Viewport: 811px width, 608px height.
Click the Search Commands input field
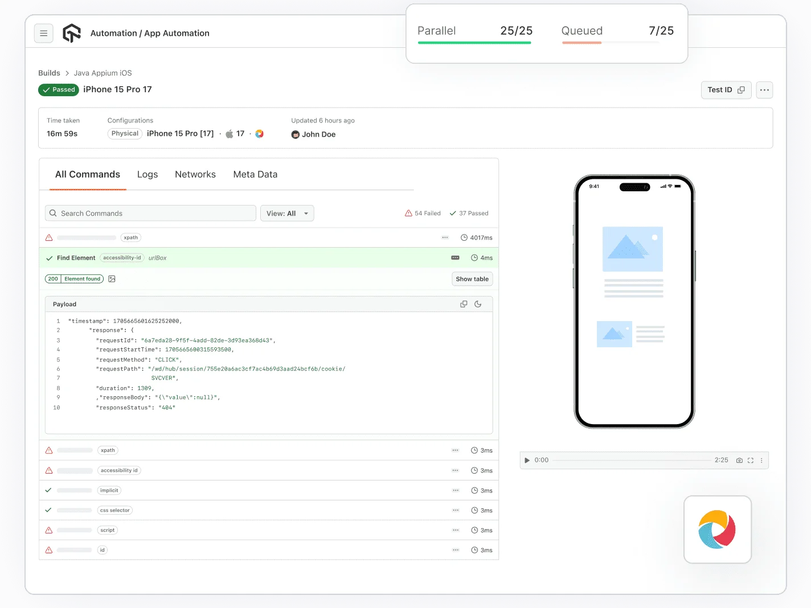(150, 213)
